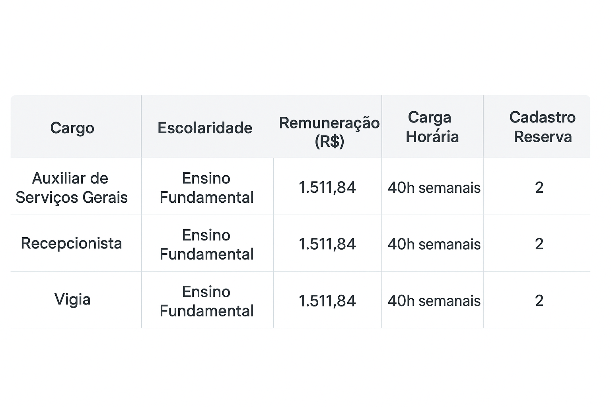Click the Vigia remuneration 1.511,84

pos(327,301)
